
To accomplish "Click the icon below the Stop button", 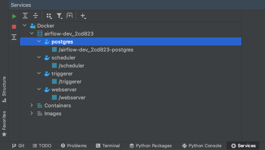I will (x=14, y=37).
